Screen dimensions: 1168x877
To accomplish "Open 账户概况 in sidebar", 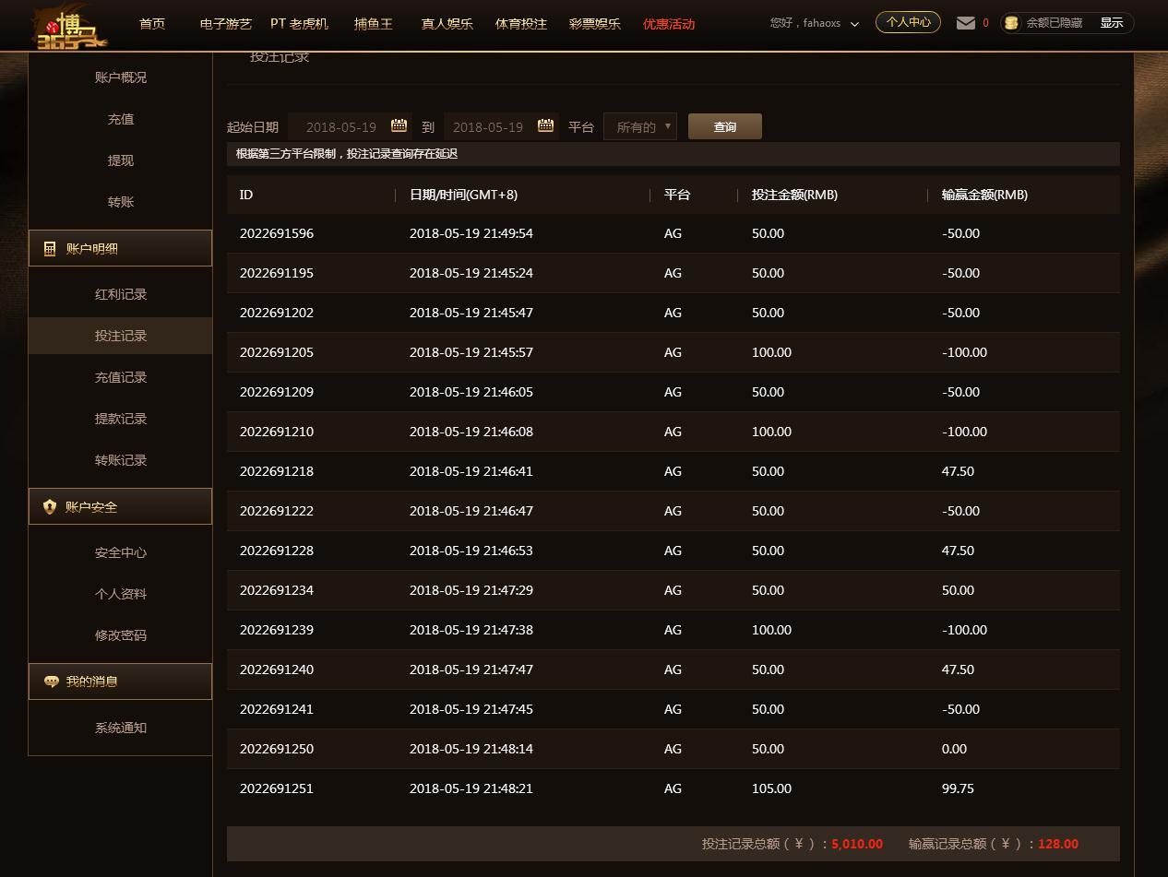I will click(121, 77).
